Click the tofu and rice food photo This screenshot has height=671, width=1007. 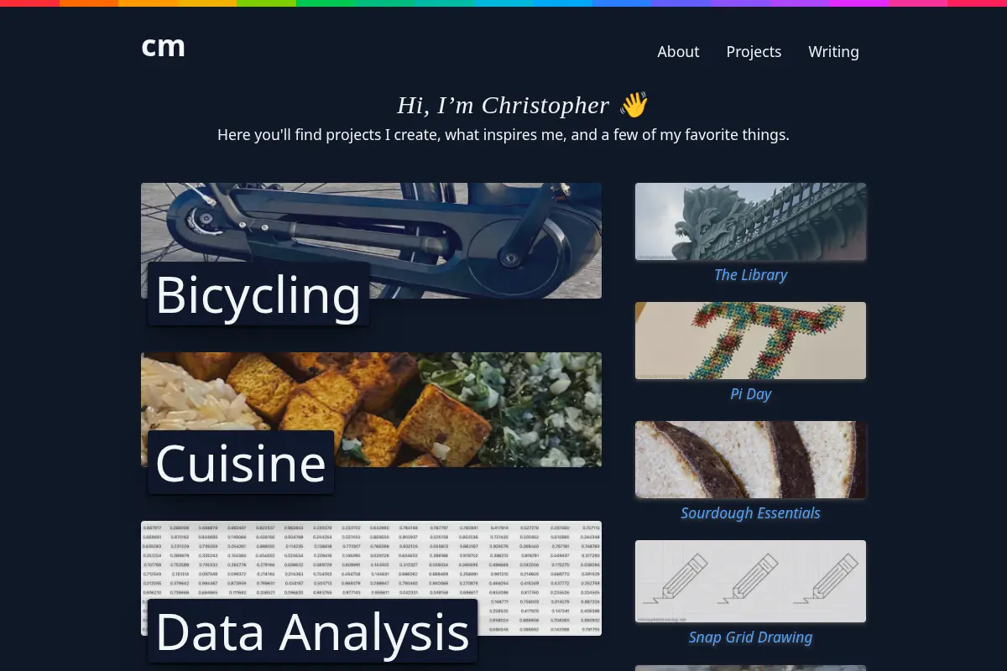point(371,409)
